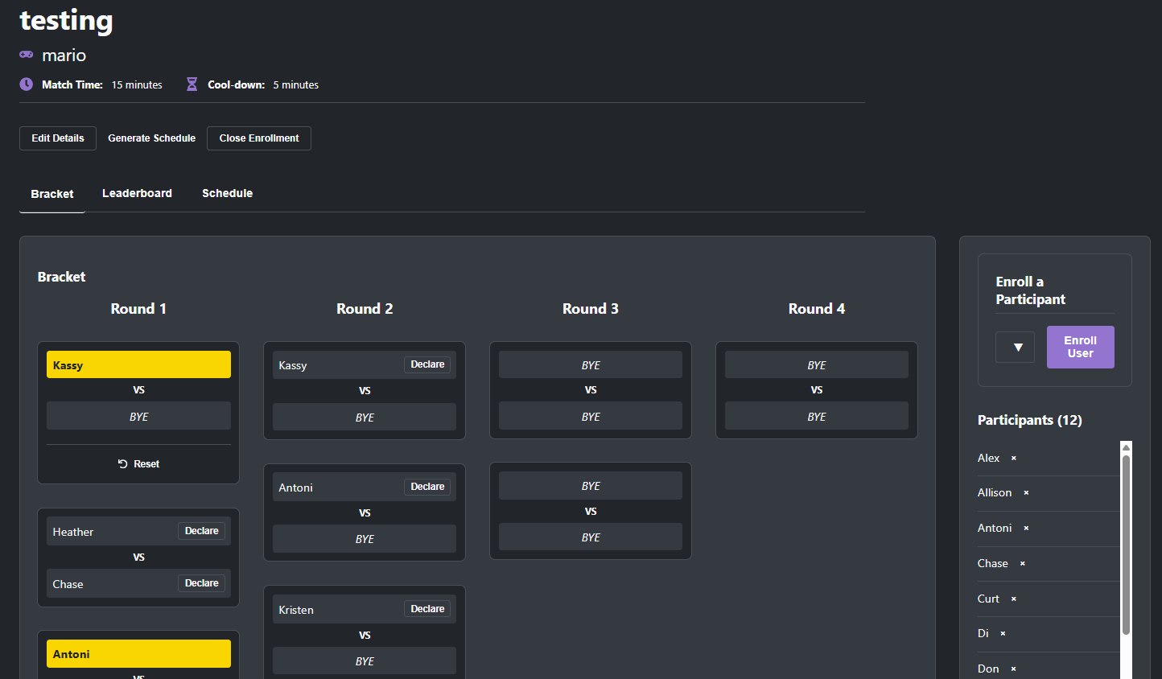This screenshot has height=679, width=1162.
Task: Remove participant Di with the x icon
Action: tap(1003, 633)
